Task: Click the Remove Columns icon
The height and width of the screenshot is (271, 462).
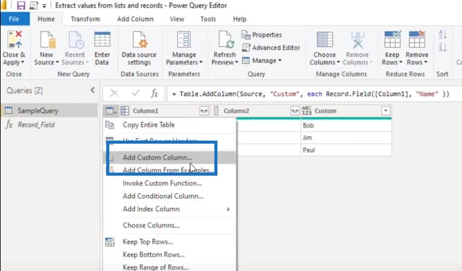Action: point(358,39)
